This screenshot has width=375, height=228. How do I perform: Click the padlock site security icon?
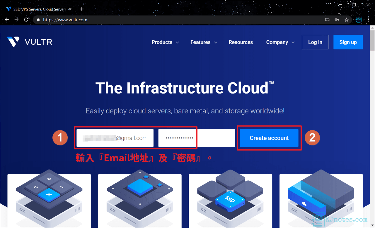pyautogui.click(x=38, y=20)
